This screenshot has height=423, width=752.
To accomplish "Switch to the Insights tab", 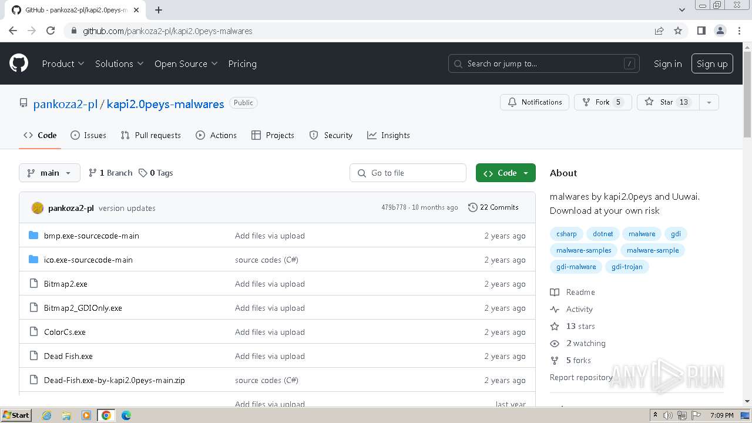I will pyautogui.click(x=388, y=135).
